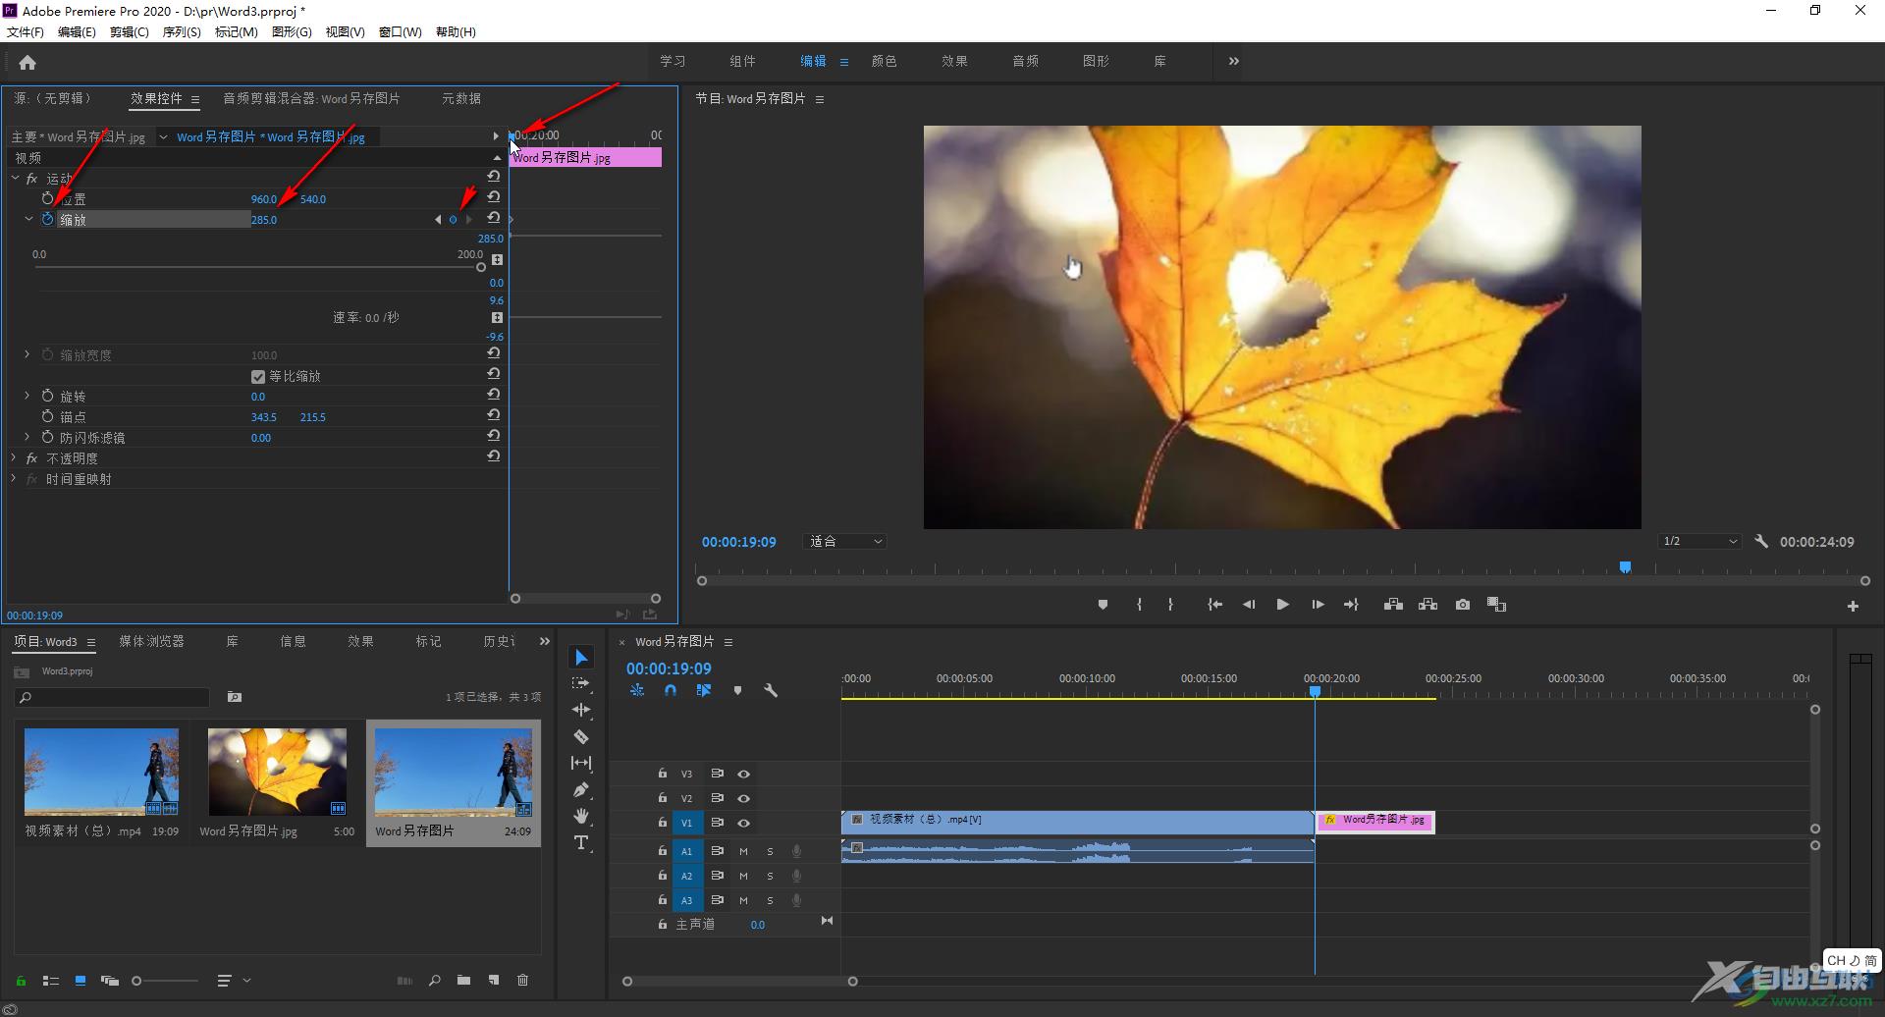The height and width of the screenshot is (1017, 1885).
Task: Click the Program monitor playhead marker
Action: [x=1625, y=567]
